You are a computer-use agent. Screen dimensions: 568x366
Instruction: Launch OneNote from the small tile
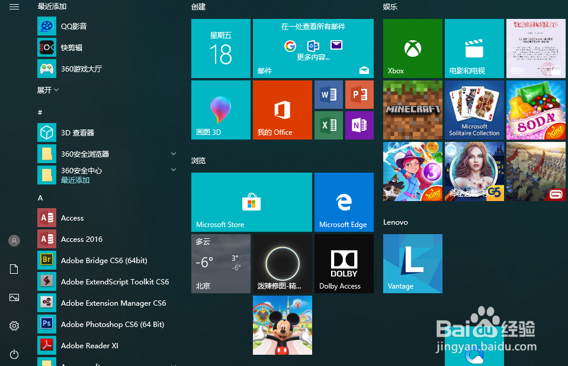[360, 125]
